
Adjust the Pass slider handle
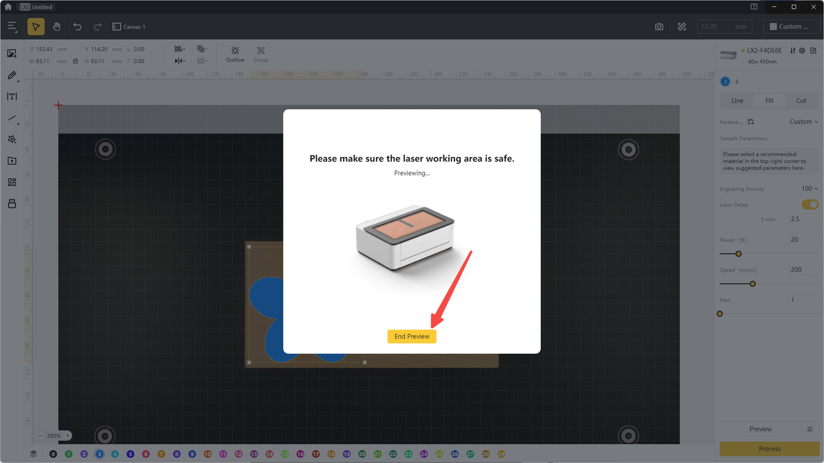tap(720, 314)
